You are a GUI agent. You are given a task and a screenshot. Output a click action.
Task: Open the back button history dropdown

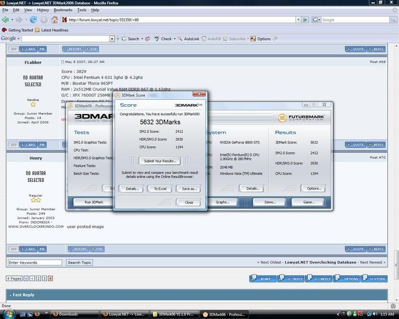coord(12,19)
